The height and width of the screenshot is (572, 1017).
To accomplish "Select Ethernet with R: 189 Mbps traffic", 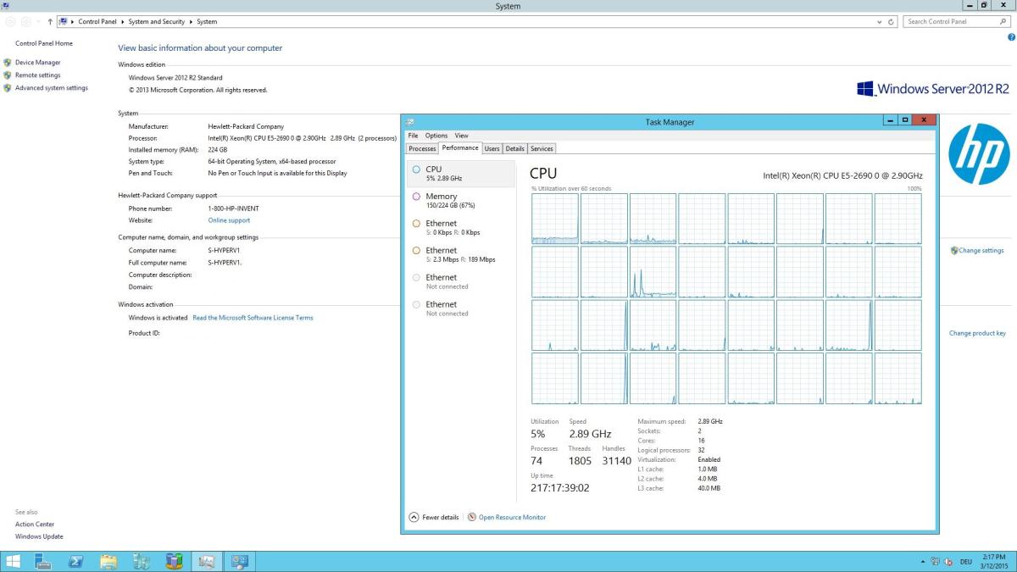I will pos(461,254).
